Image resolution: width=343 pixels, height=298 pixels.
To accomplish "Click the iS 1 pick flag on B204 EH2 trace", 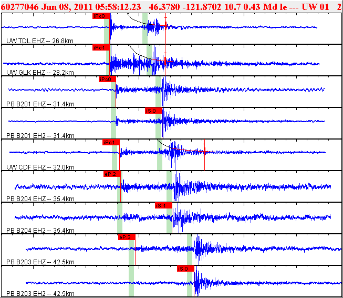I will [163, 205].
